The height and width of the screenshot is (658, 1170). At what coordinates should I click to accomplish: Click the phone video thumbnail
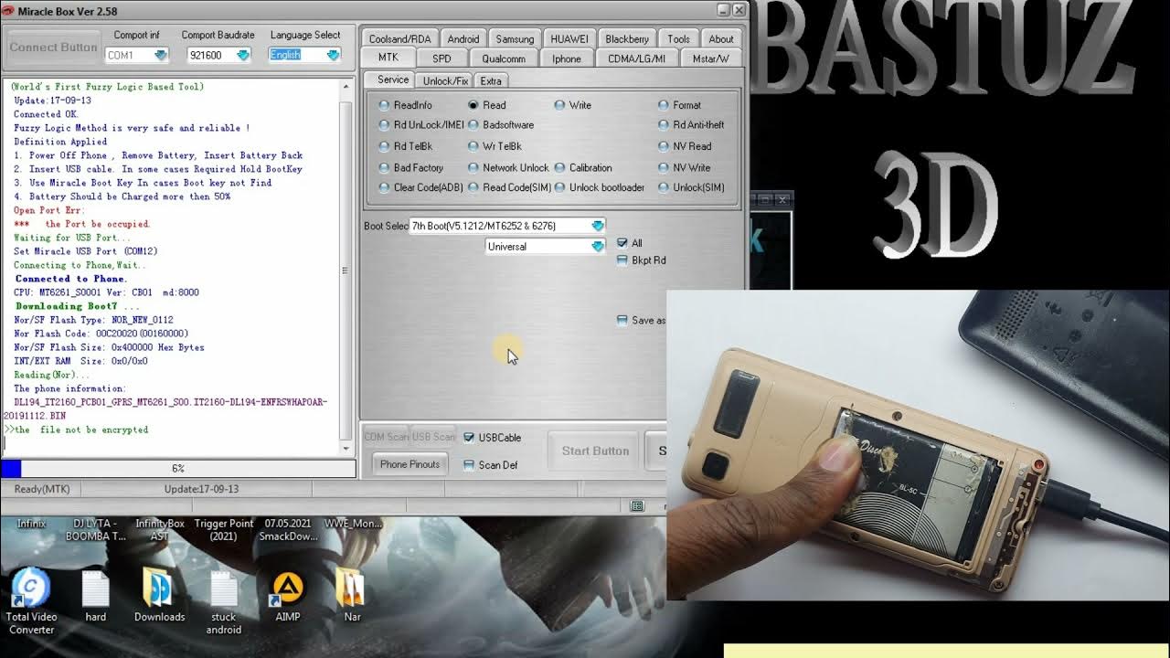pyautogui.click(x=918, y=445)
